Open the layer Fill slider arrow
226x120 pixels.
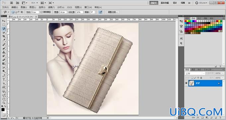pos(223,78)
